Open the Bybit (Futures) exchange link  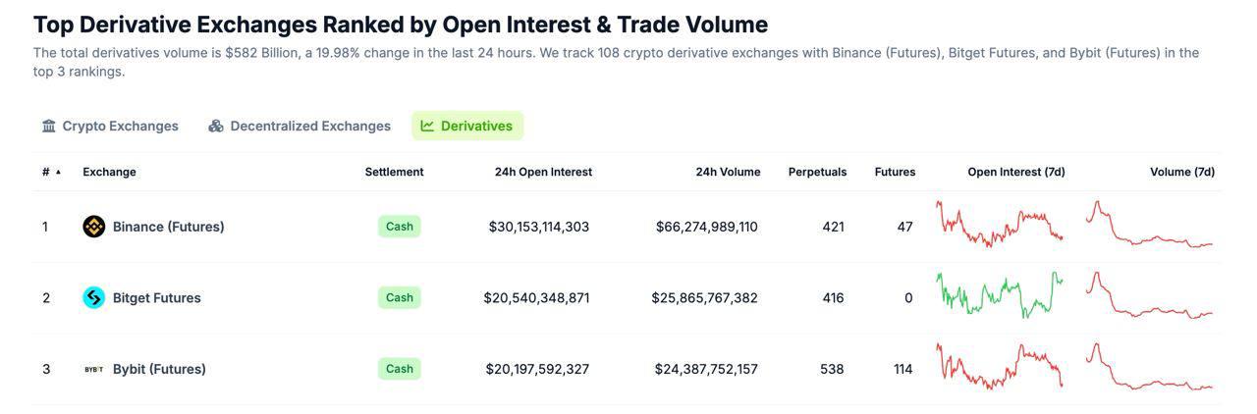click(x=159, y=370)
